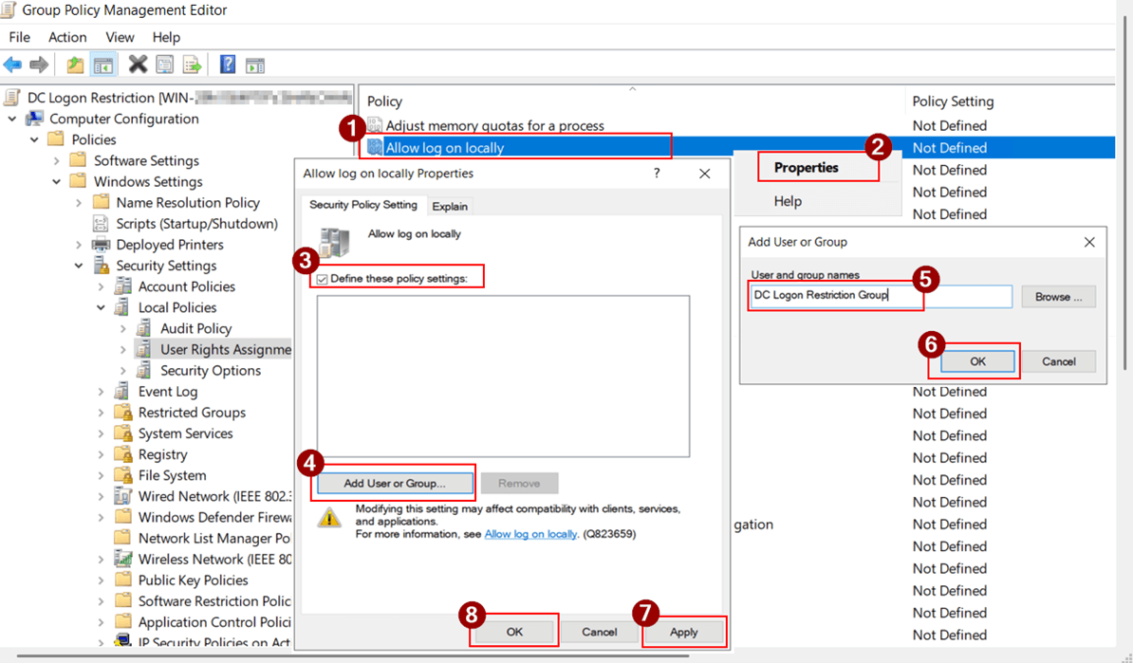The width and height of the screenshot is (1133, 663).
Task: Click the Export List toolbar icon
Action: point(193,65)
